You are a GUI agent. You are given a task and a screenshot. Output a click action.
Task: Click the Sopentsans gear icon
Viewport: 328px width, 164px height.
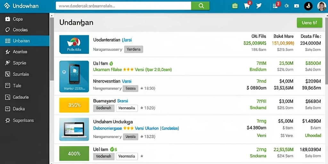pyautogui.click(x=8, y=120)
